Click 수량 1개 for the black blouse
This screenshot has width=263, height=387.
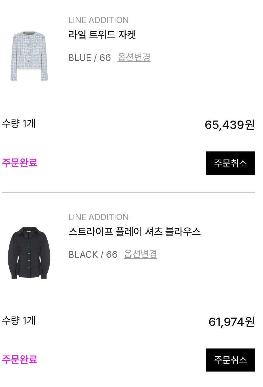[19, 320]
